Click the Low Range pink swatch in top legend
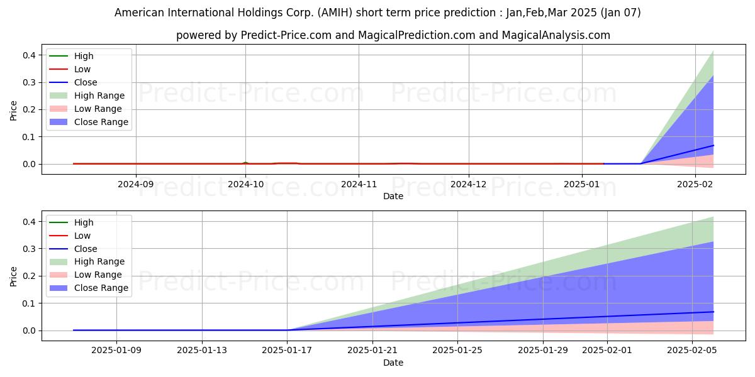This screenshot has height=377, width=755. pyautogui.click(x=60, y=109)
